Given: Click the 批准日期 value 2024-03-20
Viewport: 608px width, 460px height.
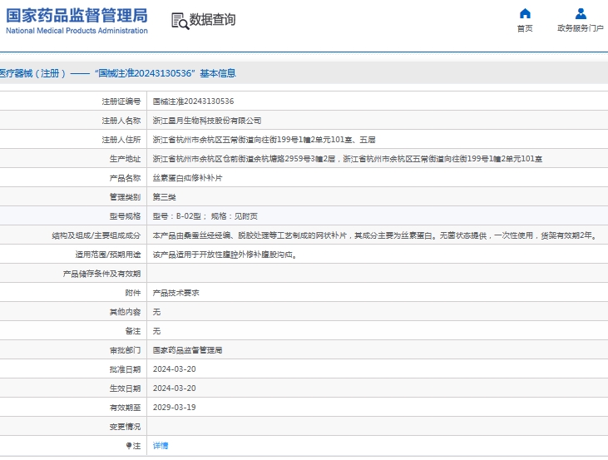Looking at the screenshot, I should tap(174, 369).
